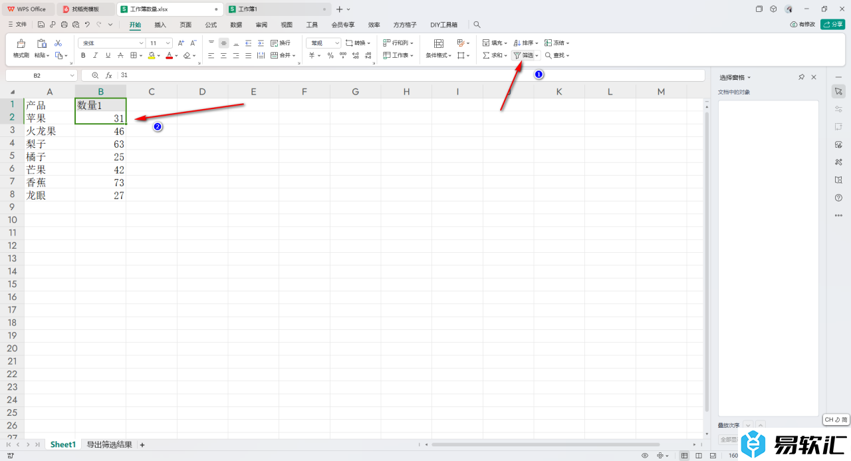Image resolution: width=851 pixels, height=461 pixels.
Task: Click the Page Layout view icon in status bar
Action: [698, 456]
